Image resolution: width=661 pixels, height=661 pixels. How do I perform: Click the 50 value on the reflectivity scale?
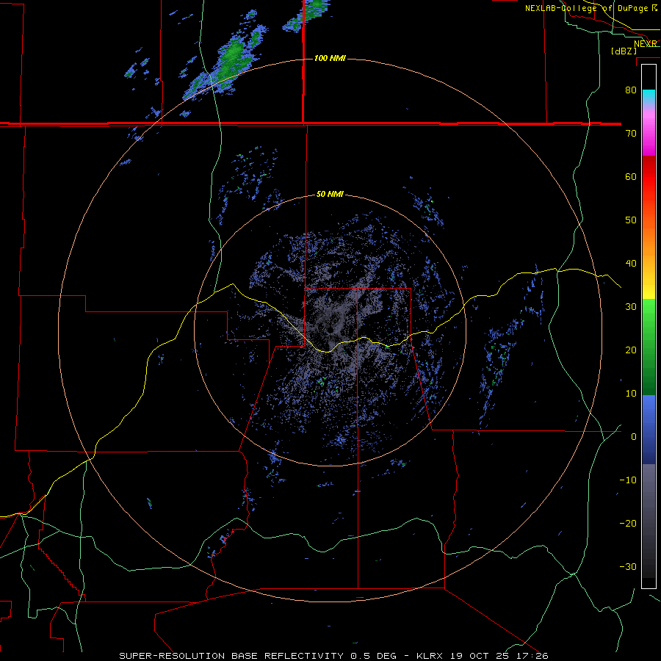pyautogui.click(x=631, y=220)
